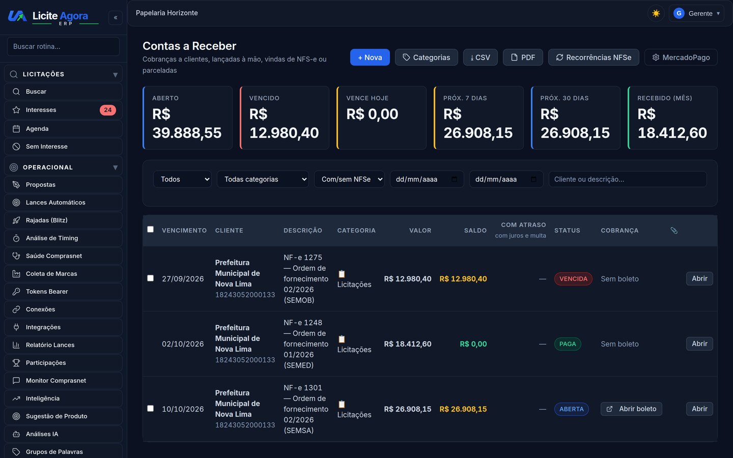Collapse the sidebar with the double-chevron button
733x458 pixels.
pos(116,18)
